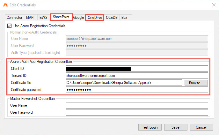Save the credentials
Image resolution: width=219 pixels, height=135 pixels.
[175, 127]
